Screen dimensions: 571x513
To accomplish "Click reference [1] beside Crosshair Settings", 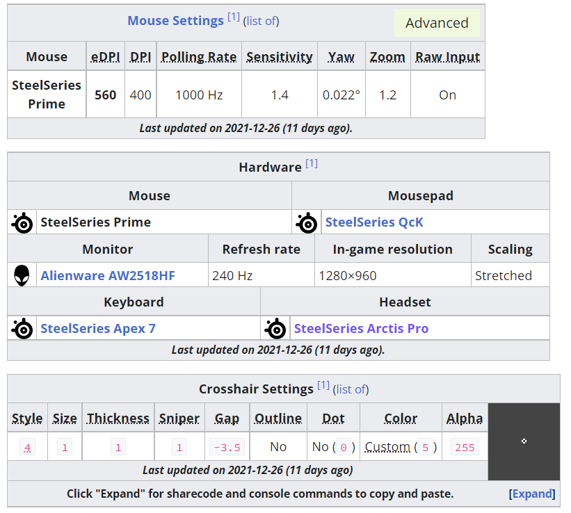I will click(x=323, y=385).
